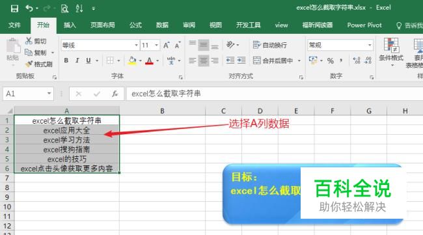Click the increase decimal icon
The height and width of the screenshot is (235, 423).
tap(357, 61)
